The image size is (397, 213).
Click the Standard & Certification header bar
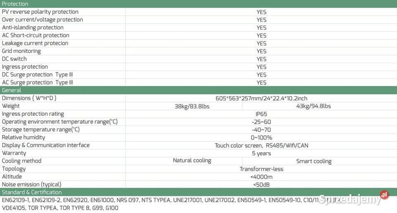[x=32, y=192]
